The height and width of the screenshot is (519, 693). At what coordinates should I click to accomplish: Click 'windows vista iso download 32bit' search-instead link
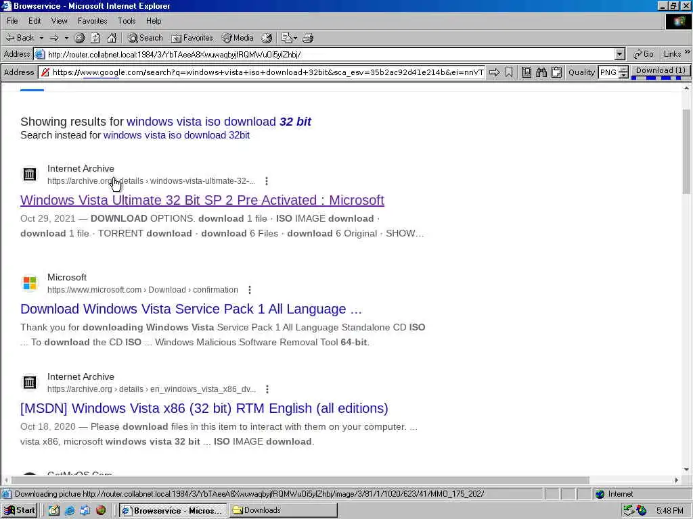point(177,135)
